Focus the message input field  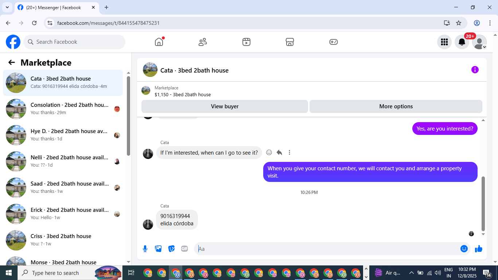328,249
